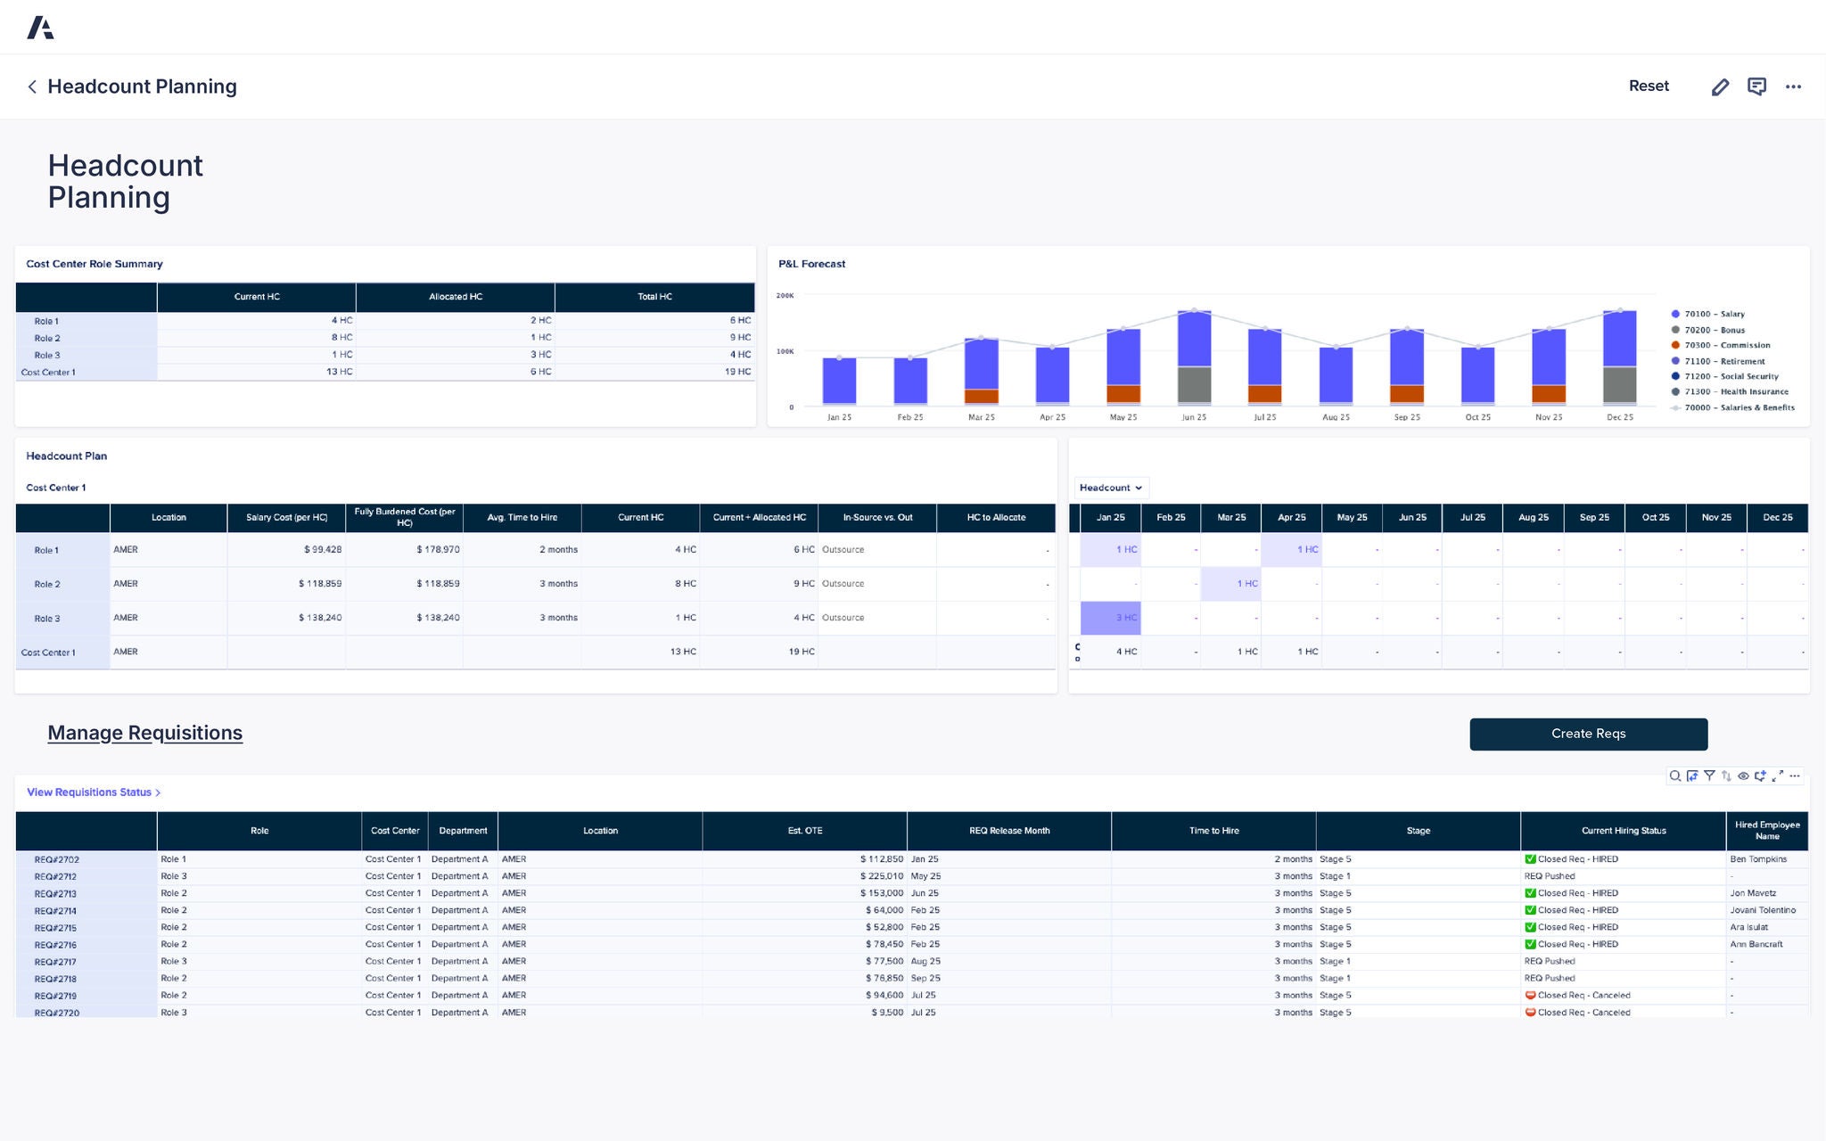The height and width of the screenshot is (1141, 1826).
Task: Open the grid overflow ellipsis menu
Action: pos(1794,776)
